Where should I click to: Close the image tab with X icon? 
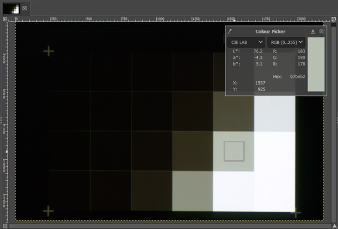point(24,8)
